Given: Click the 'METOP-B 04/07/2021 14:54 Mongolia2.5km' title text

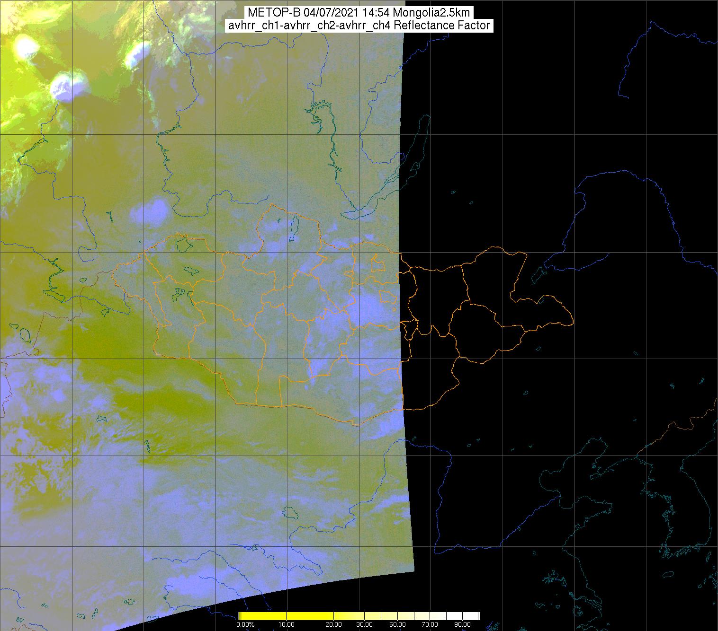Looking at the screenshot, I should [359, 13].
